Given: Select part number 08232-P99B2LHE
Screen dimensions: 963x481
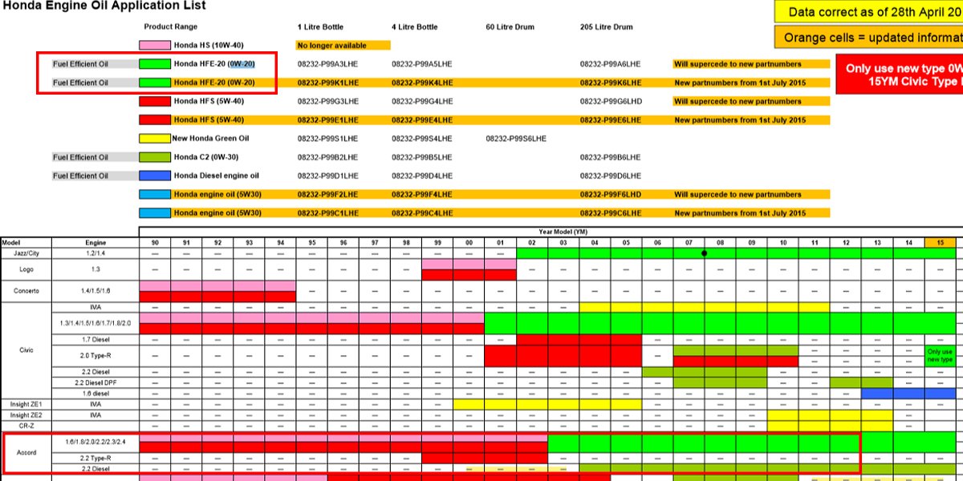Looking at the screenshot, I should 328,157.
